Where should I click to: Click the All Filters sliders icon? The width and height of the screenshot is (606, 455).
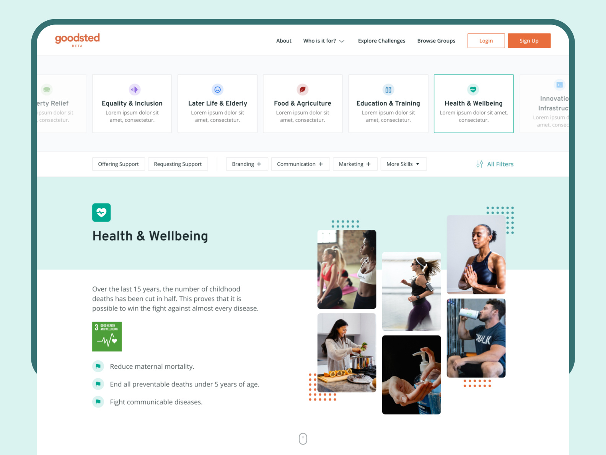tap(479, 164)
